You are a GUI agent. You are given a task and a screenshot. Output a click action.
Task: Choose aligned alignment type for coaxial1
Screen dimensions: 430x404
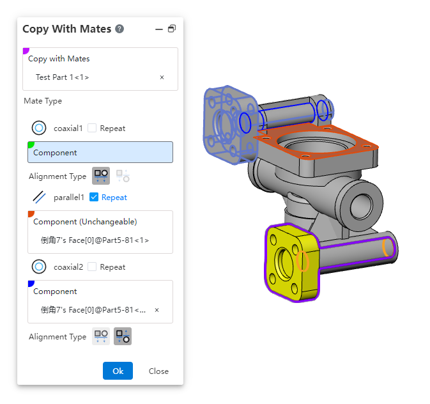coord(101,176)
